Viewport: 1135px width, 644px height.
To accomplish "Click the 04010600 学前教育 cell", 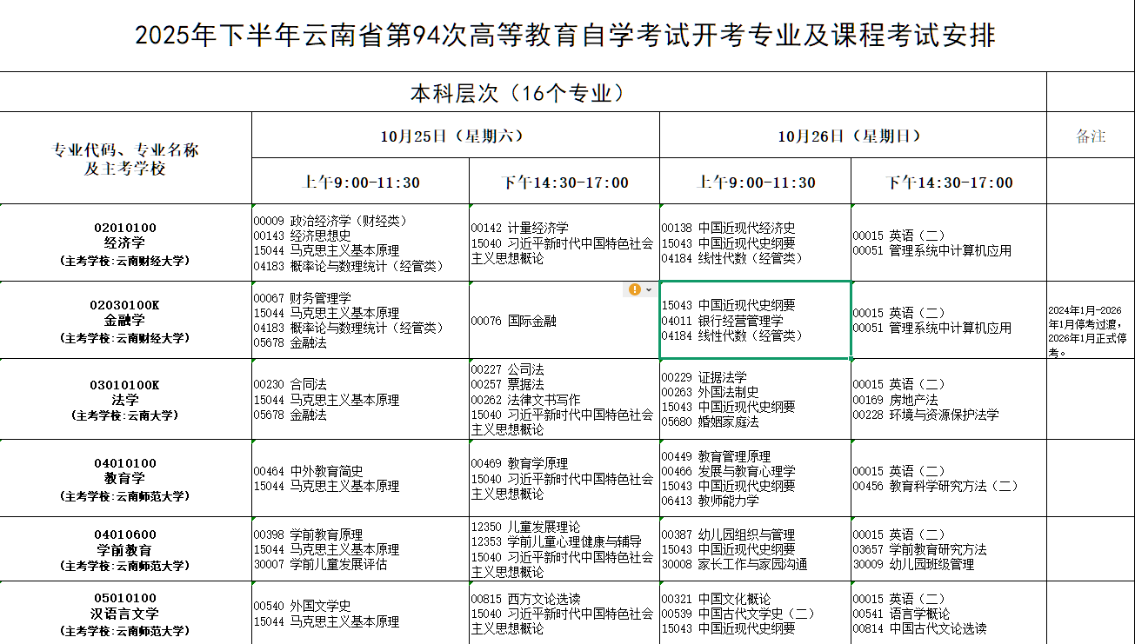I will point(124,548).
